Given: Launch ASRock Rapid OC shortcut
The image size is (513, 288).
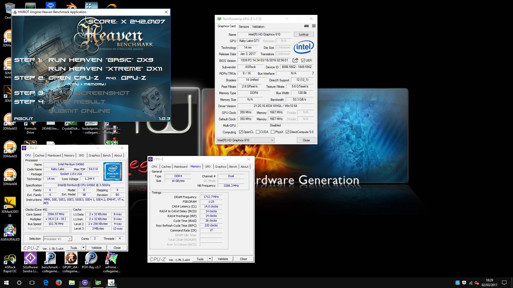Looking at the screenshot, I should pos(10,263).
